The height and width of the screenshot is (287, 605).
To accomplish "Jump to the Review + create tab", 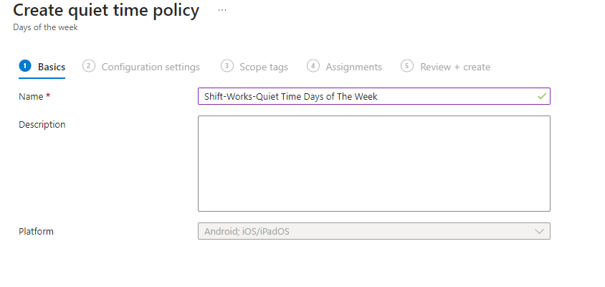I will (455, 67).
